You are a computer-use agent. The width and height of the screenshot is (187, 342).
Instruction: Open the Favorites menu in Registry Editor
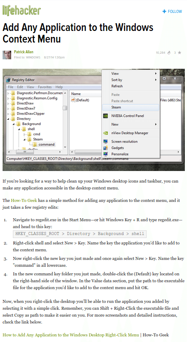pos(45,87)
